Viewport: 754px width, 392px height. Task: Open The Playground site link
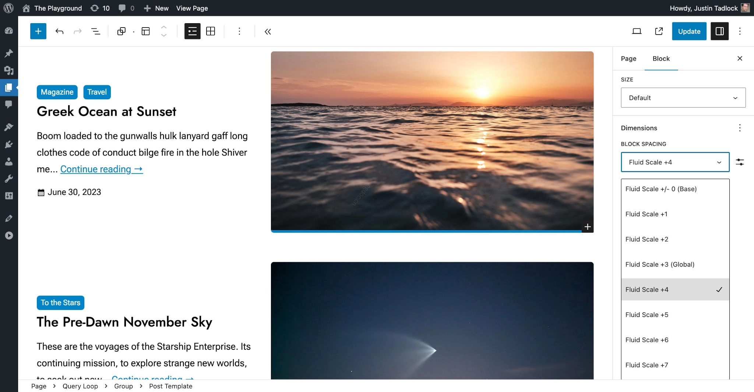pos(52,8)
